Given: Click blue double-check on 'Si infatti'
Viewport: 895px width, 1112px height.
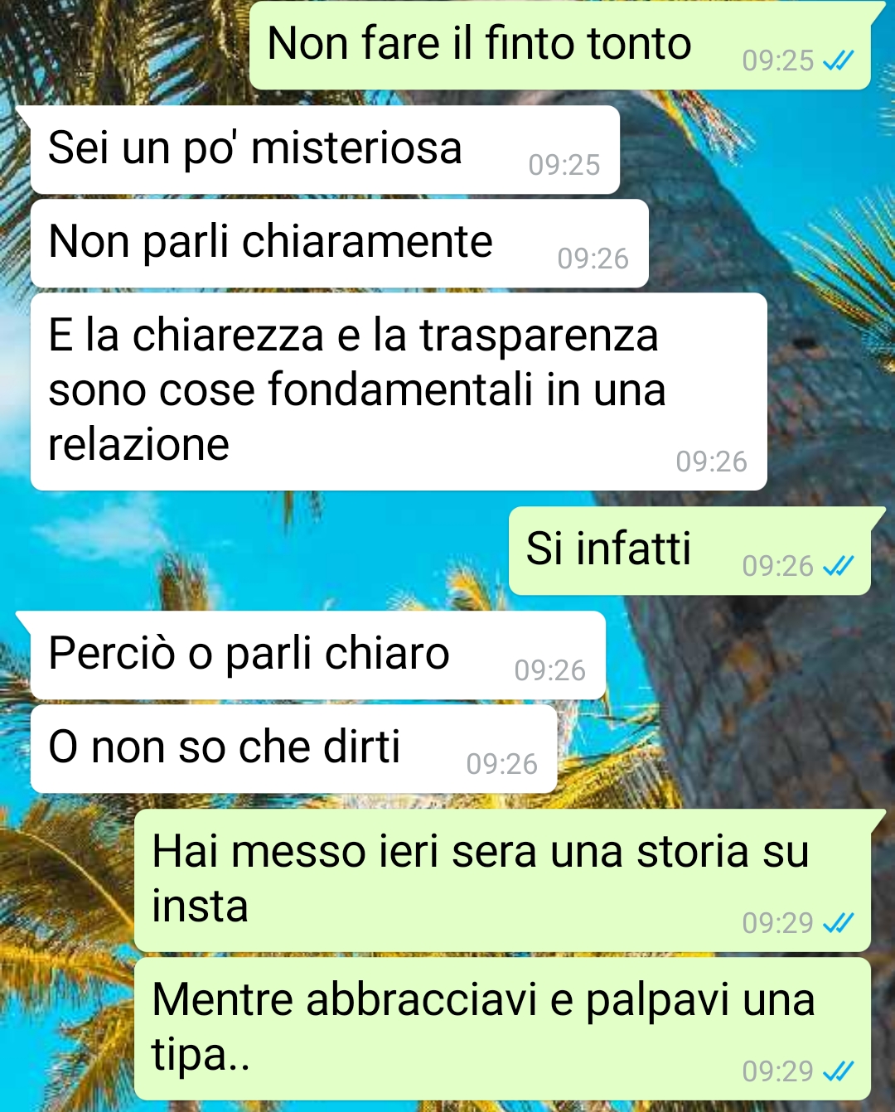Looking at the screenshot, I should coord(839,566).
